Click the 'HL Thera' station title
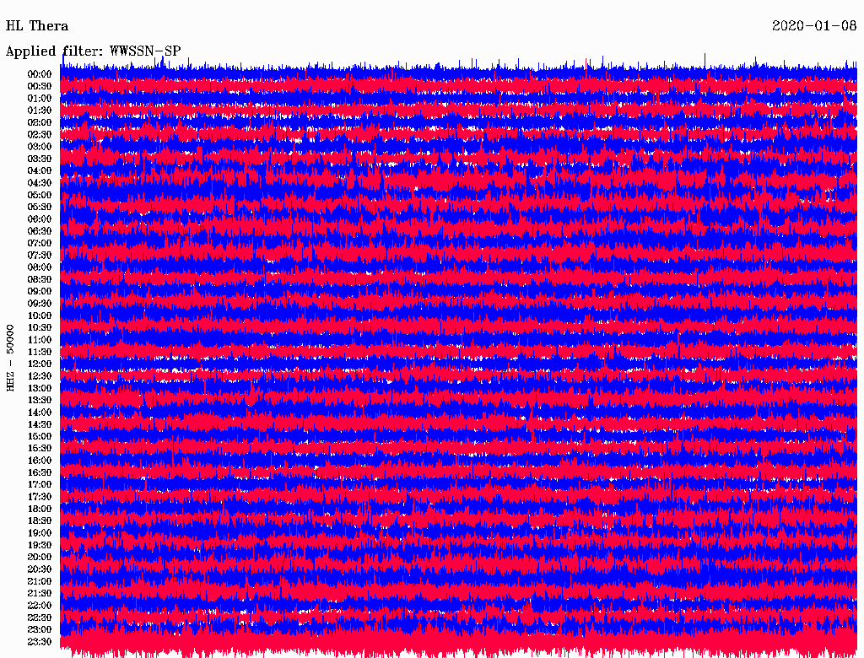Viewport: 864px width, 658px height. [37, 26]
